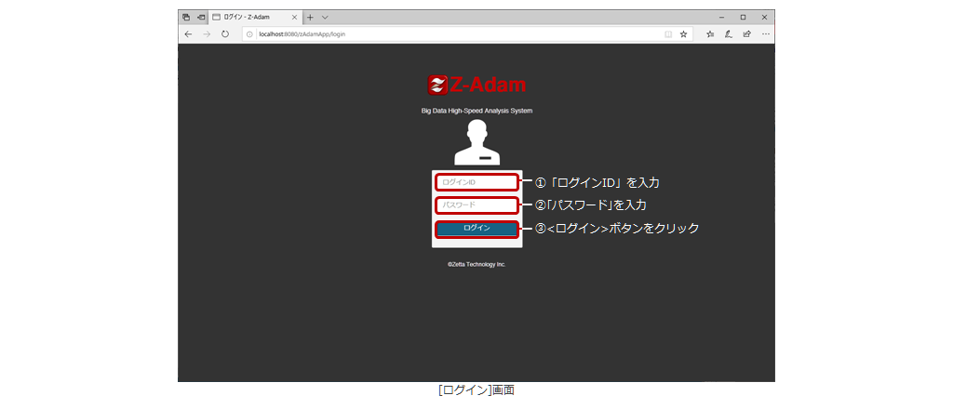Open a new tab with plus button
Viewport: 953px width, 409px height.
coord(310,18)
